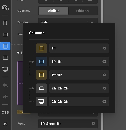
Task: Open the CSS panel
Action: [5, 112]
